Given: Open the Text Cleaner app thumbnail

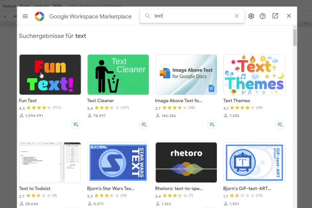Looking at the screenshot, I should click(x=118, y=75).
